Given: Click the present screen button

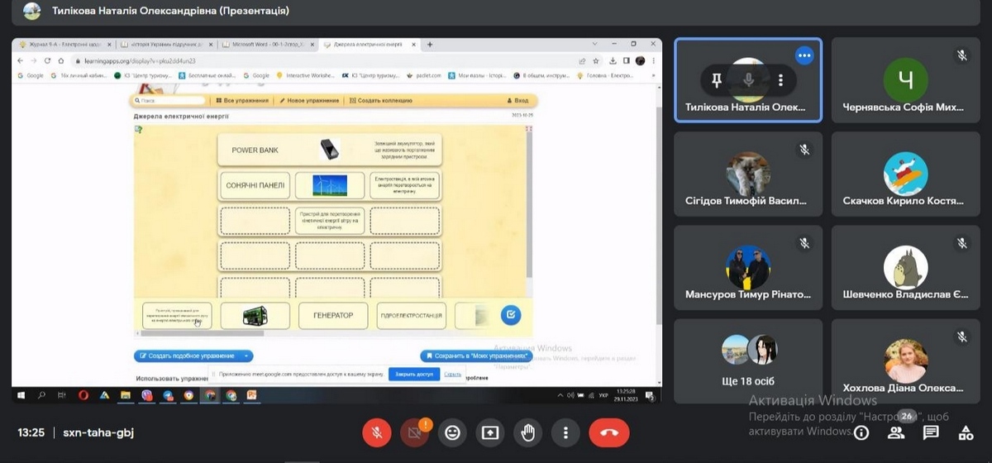Looking at the screenshot, I should [x=490, y=432].
